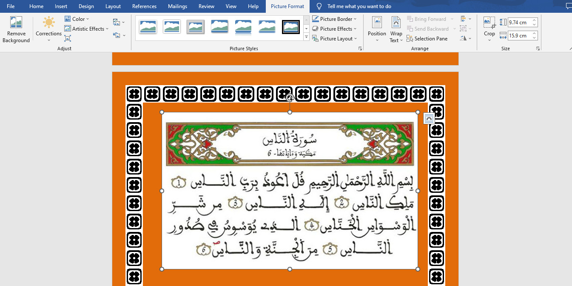Increase the picture width with the up arrow
Image resolution: width=572 pixels, height=286 pixels.
(x=535, y=33)
